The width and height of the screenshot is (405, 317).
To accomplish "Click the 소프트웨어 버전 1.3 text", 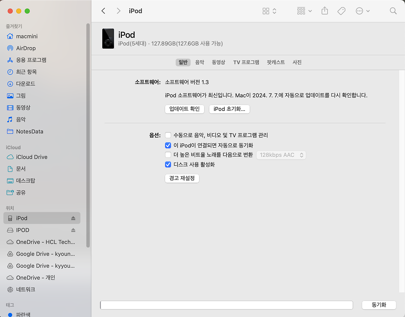I will click(x=187, y=82).
